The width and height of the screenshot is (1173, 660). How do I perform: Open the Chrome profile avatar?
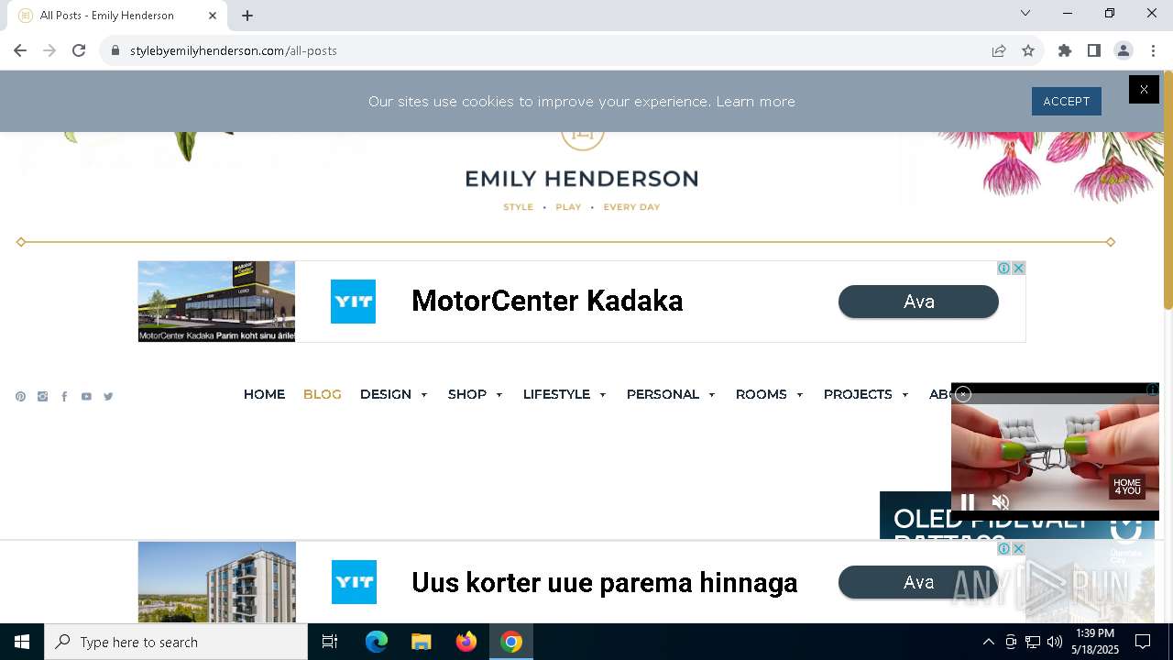(1124, 50)
